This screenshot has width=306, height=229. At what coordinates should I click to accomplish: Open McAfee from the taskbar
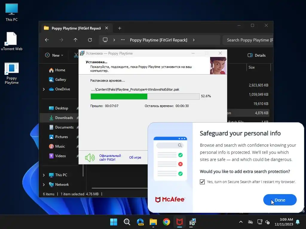[x=180, y=222]
